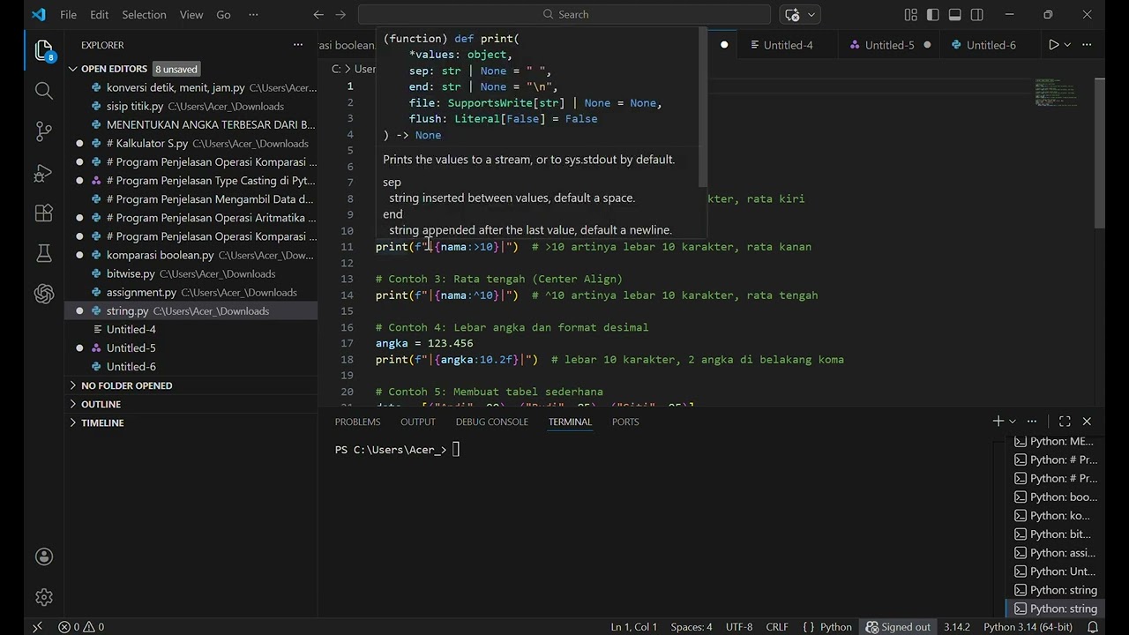Open the Source Control view
Screen dimensions: 1129x635
[44, 131]
